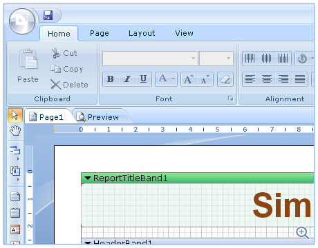Pick the page-with-torn-bottom band icon

pos(15,196)
